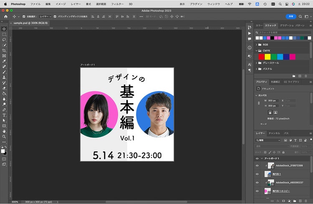
Task: Click the 共有 share button
Action: tap(291, 16)
